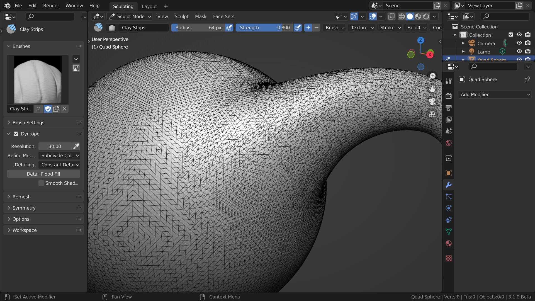The width and height of the screenshot is (535, 301).
Task: Open the Object Data Properties tab
Action: point(449,232)
